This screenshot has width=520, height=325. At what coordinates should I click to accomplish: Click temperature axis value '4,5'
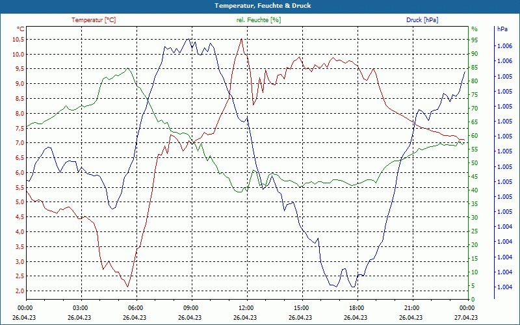[19, 217]
